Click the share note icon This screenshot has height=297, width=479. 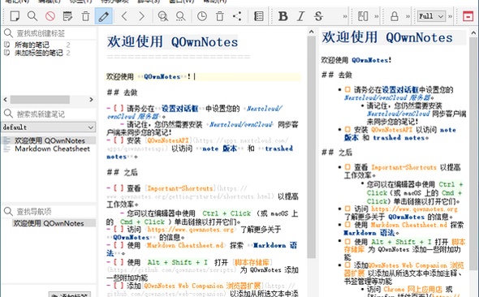coord(237,16)
